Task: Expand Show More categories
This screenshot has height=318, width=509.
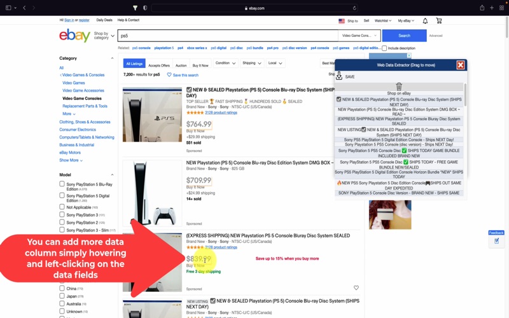Action: point(71,160)
